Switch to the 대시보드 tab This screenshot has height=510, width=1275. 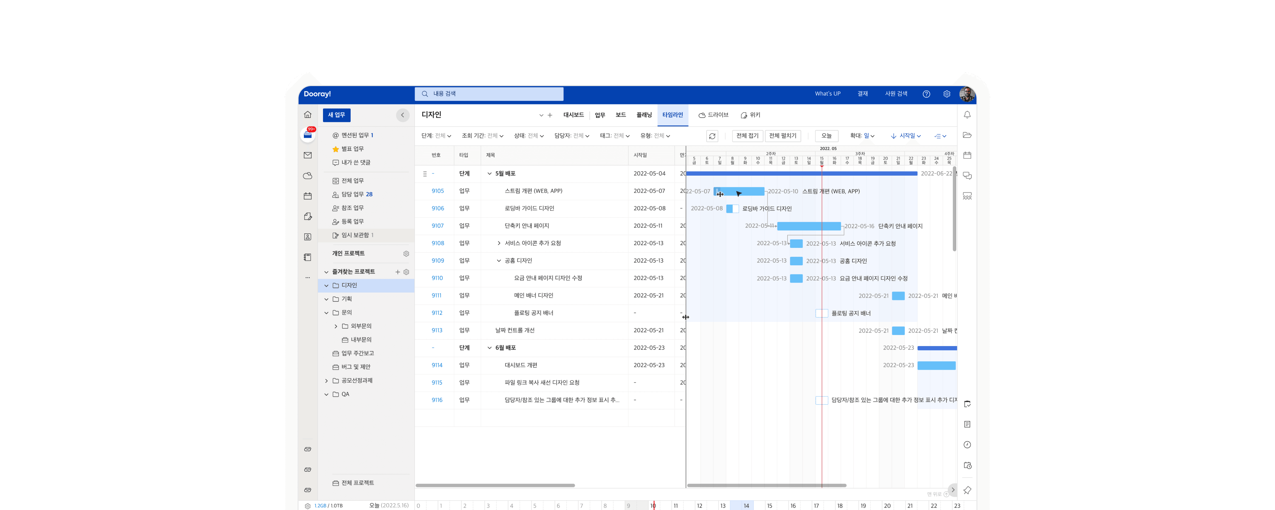click(x=573, y=115)
